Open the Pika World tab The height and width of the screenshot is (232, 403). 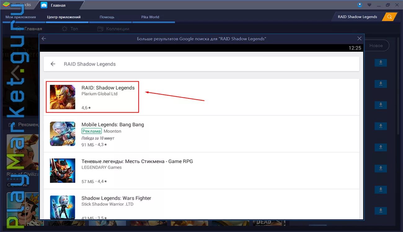(x=150, y=17)
